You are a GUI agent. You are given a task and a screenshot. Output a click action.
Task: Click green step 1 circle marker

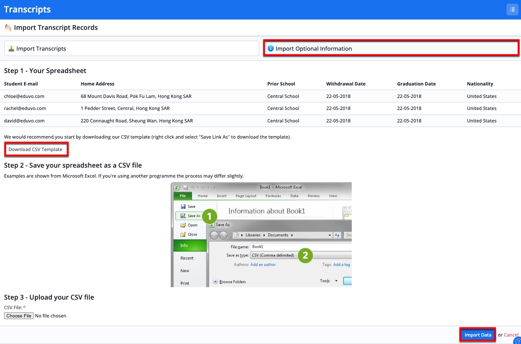(209, 216)
